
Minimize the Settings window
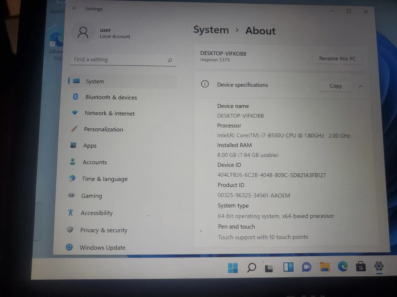tap(331, 11)
